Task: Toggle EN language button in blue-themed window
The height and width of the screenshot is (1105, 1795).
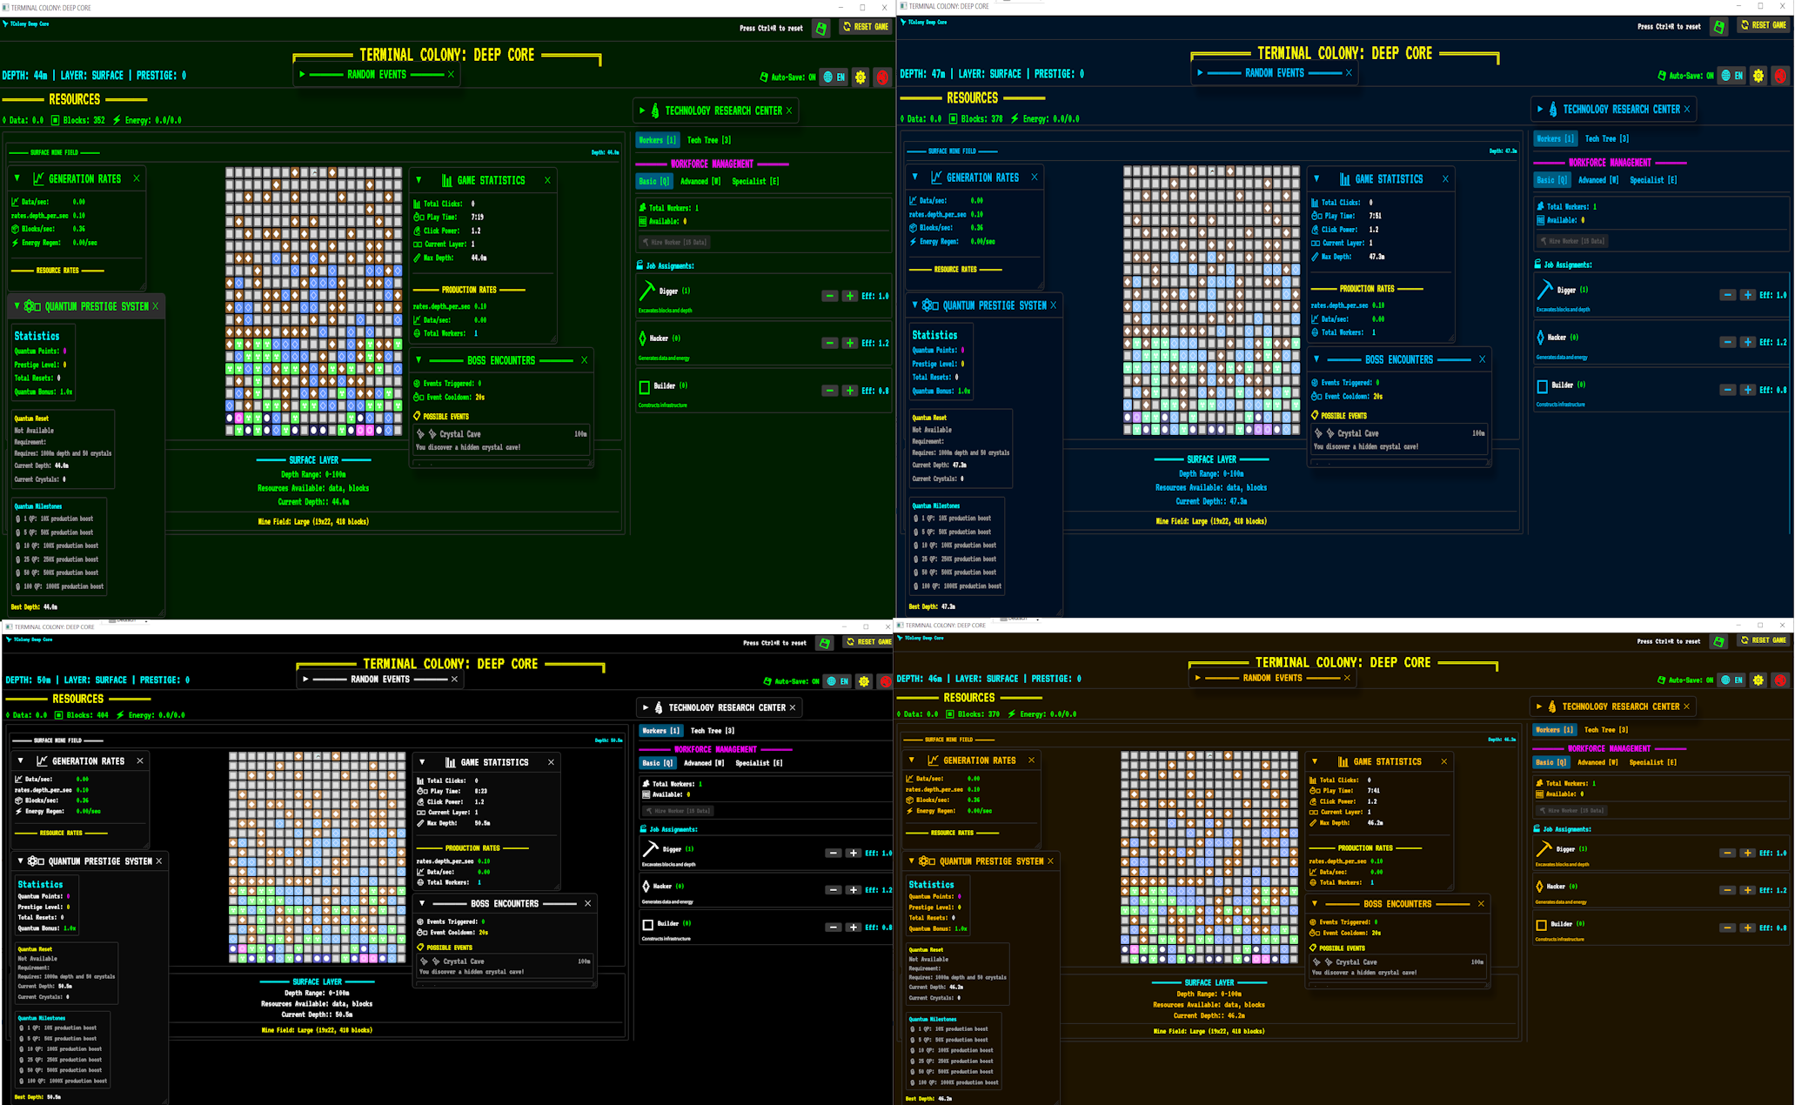Action: tap(1731, 76)
